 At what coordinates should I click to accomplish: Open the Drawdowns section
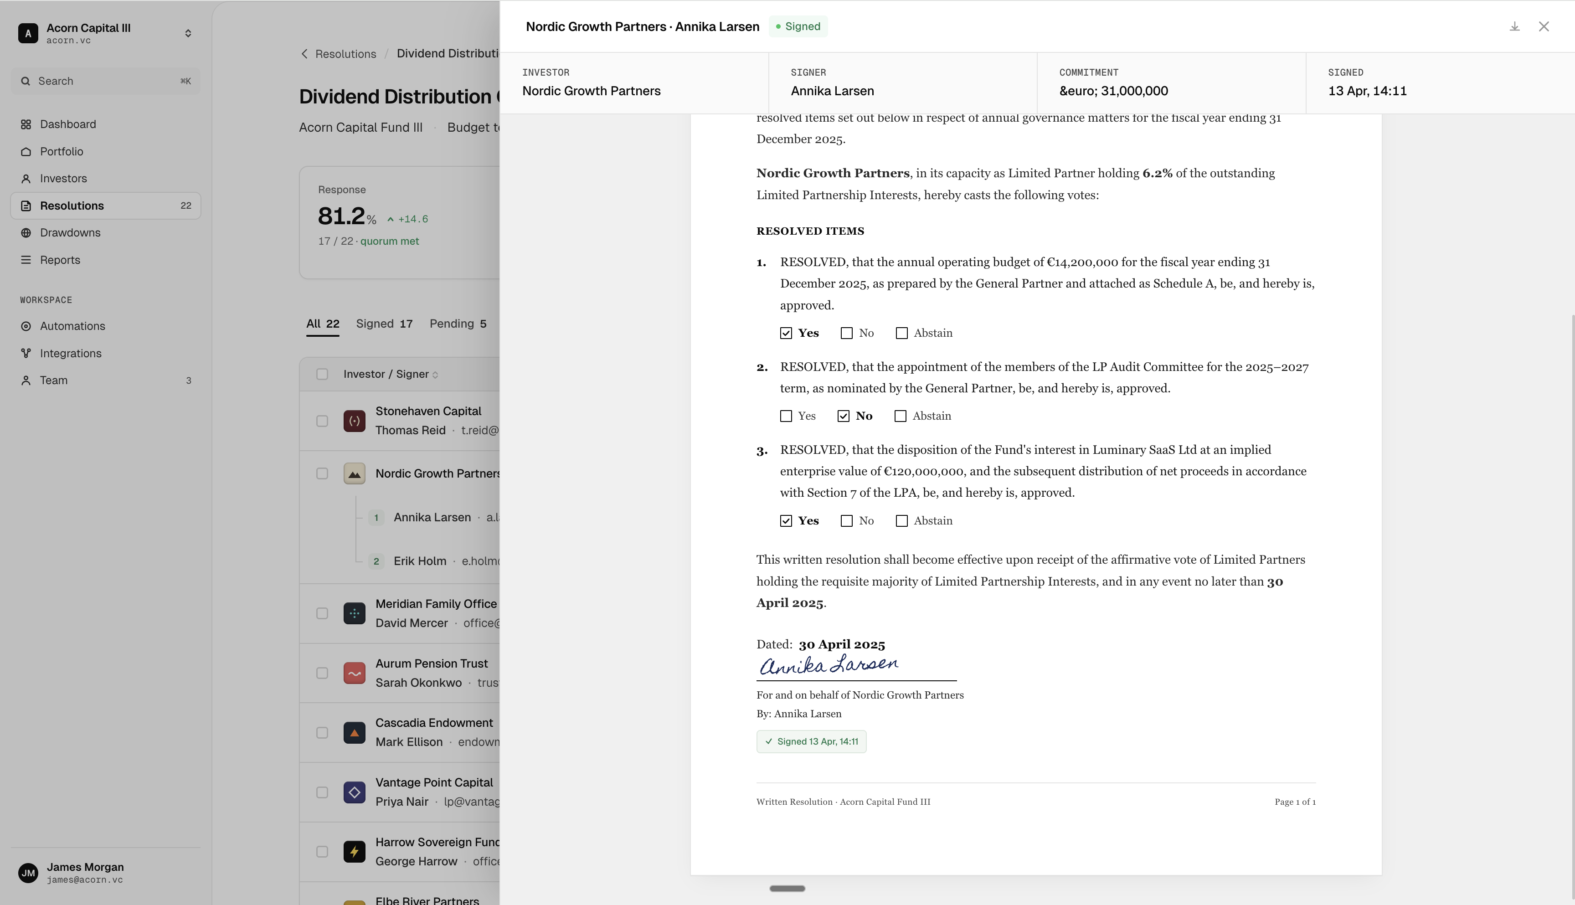pyautogui.click(x=106, y=232)
